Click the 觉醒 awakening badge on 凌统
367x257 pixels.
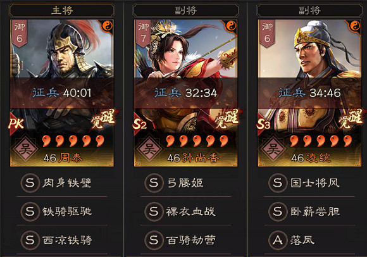pos(351,118)
